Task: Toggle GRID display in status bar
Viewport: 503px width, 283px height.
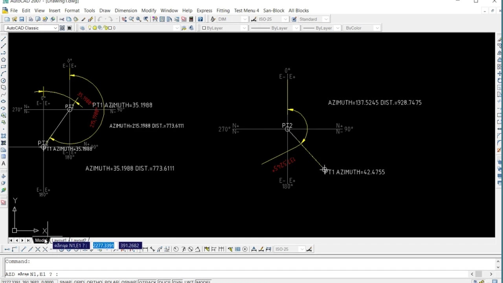Action: pyautogui.click(x=79, y=282)
